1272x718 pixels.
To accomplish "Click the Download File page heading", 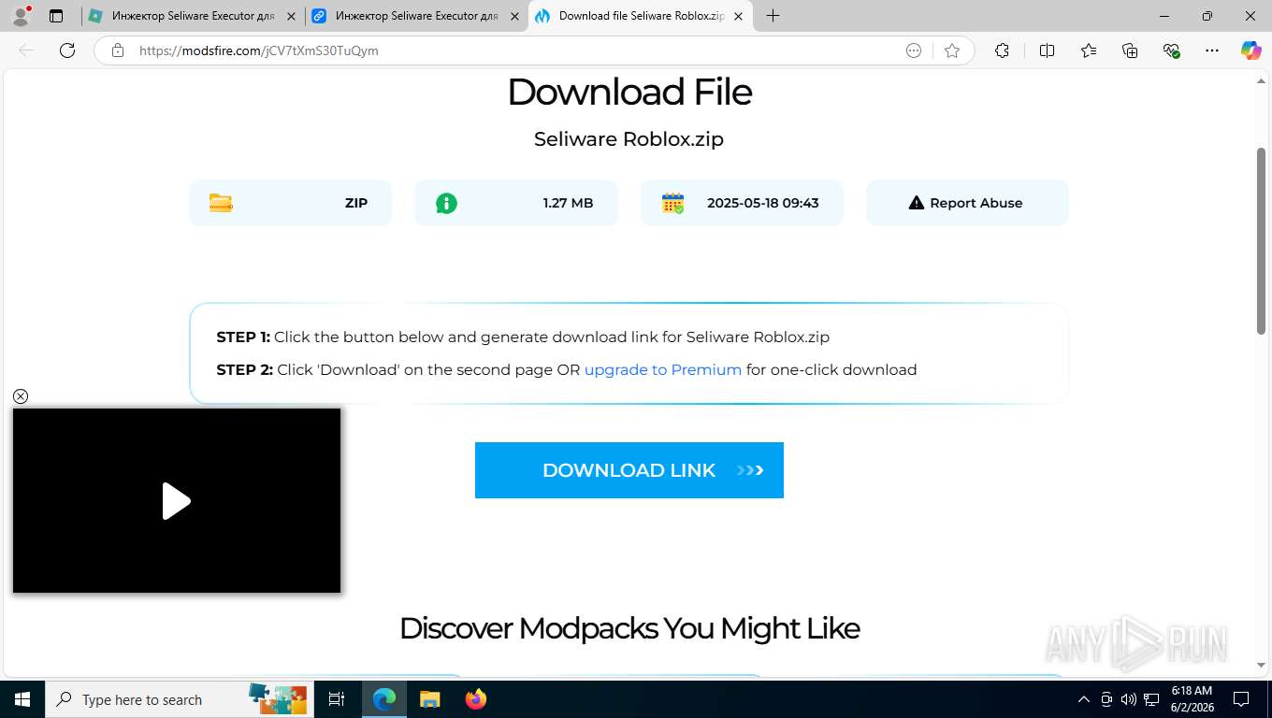I will 629,92.
